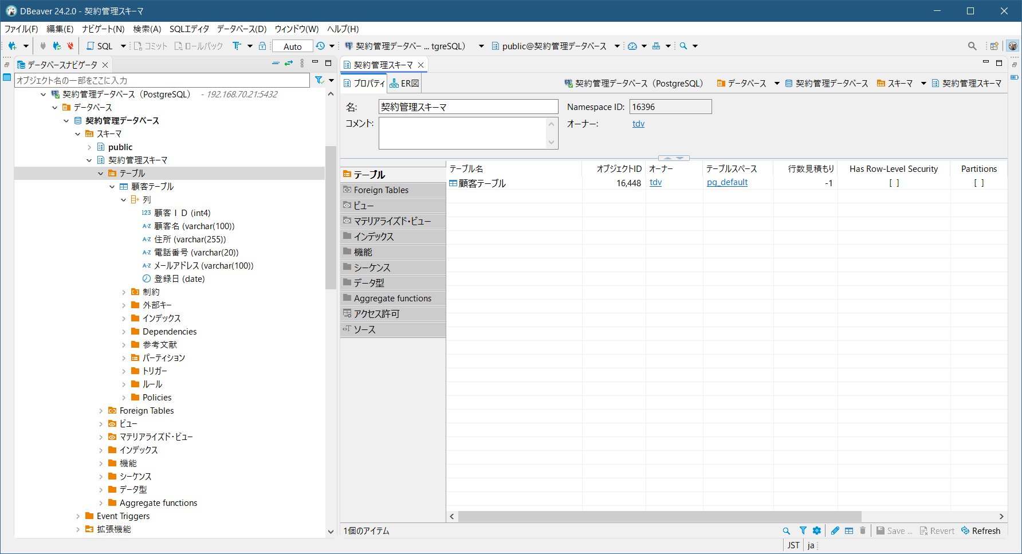Click the blue search magnifier toolbar icon
The image size is (1022, 554).
[683, 46]
